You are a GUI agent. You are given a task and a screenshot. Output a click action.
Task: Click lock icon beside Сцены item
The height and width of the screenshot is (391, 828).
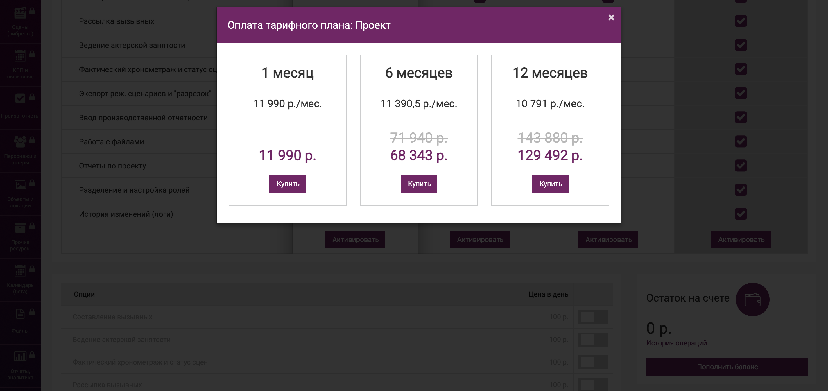click(32, 11)
